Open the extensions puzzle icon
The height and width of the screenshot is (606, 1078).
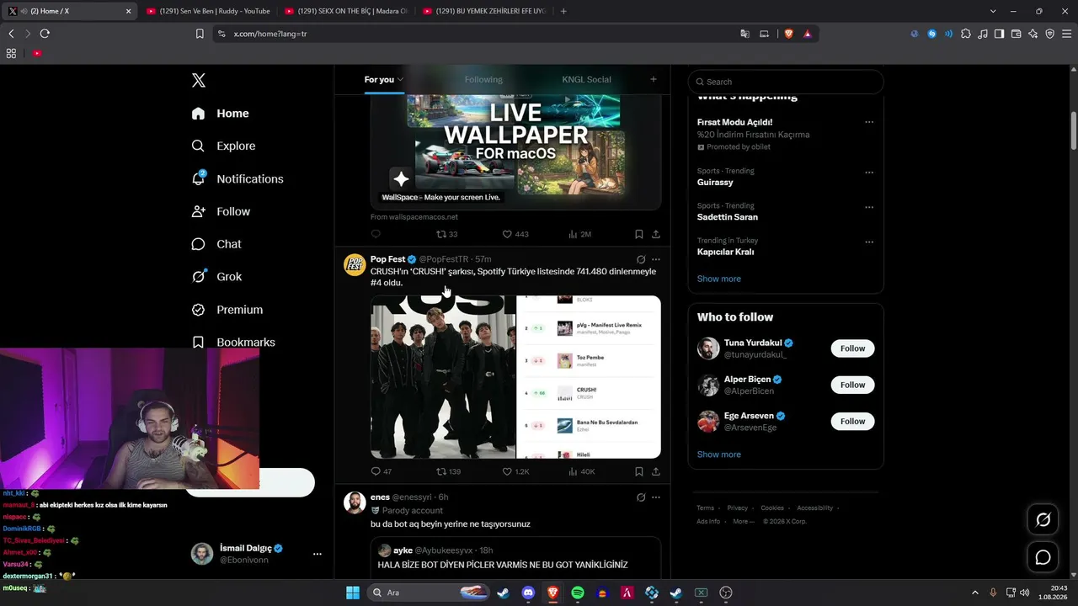click(966, 34)
